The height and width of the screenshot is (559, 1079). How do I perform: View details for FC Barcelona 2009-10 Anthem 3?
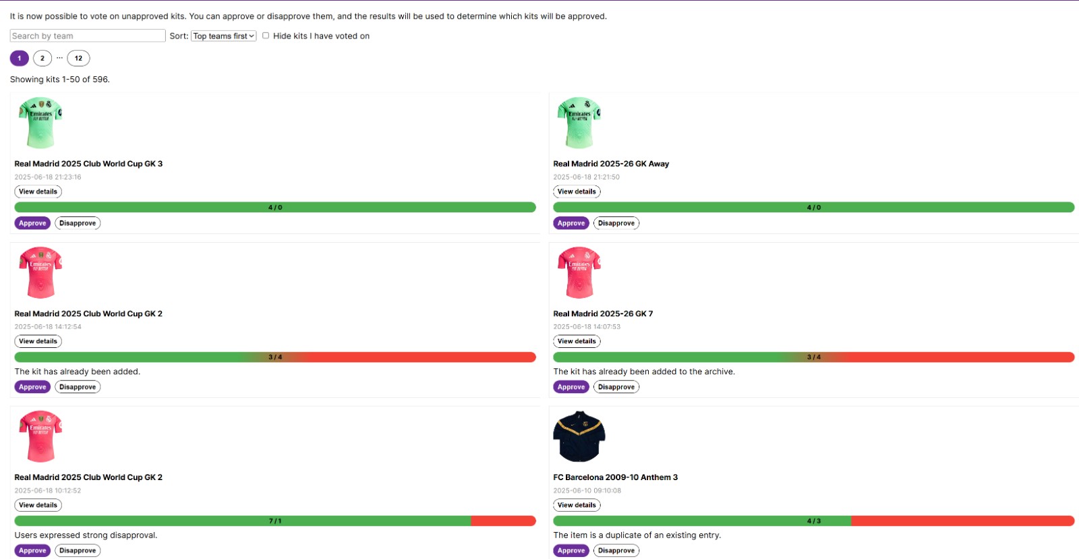click(x=577, y=505)
